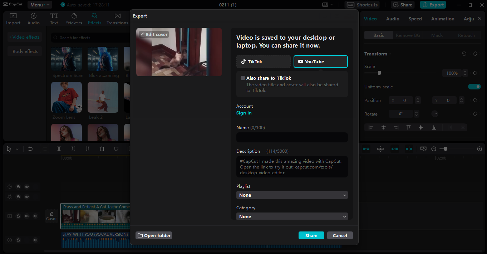The width and height of the screenshot is (487, 254).
Task: Add a keyframe for Rotate
Action: point(475,114)
